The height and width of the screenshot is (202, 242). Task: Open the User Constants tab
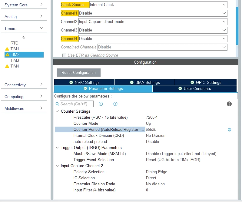[194, 88]
